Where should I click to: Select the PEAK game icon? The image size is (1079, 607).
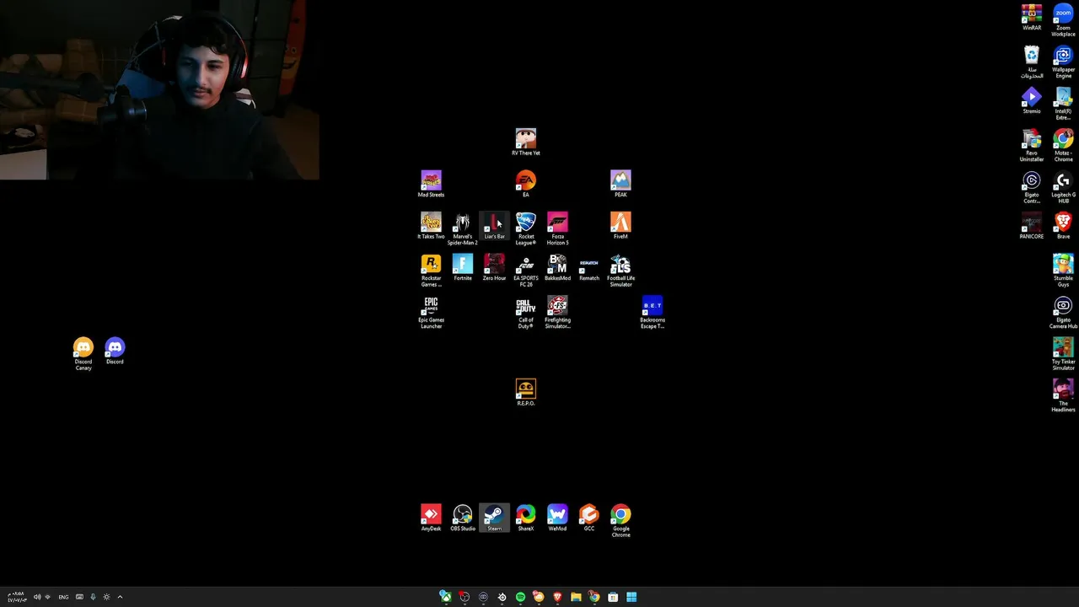[620, 184]
